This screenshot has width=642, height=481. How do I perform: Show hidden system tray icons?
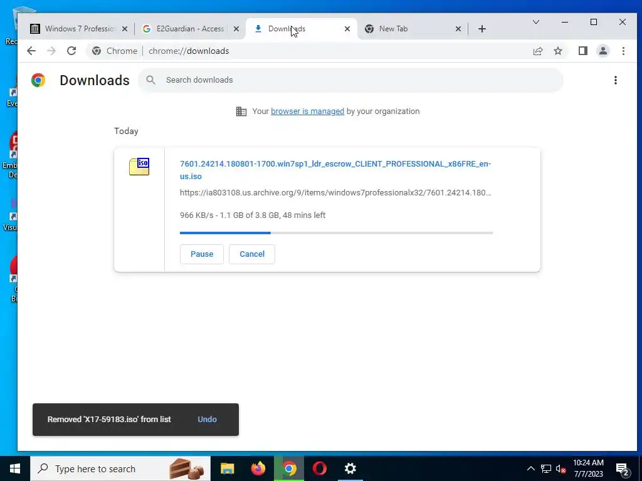[x=530, y=468]
